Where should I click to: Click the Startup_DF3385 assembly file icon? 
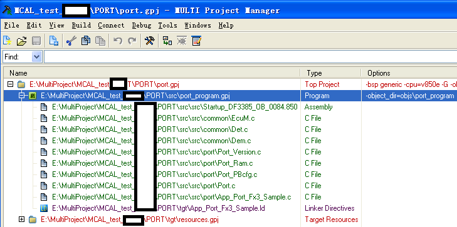pyautogui.click(x=44, y=107)
